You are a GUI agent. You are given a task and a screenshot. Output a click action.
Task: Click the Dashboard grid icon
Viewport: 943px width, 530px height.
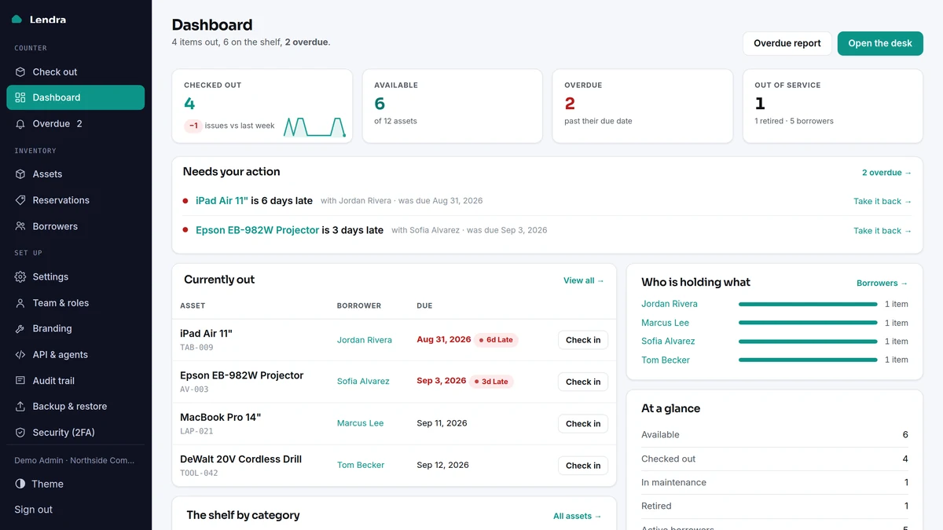click(x=20, y=97)
